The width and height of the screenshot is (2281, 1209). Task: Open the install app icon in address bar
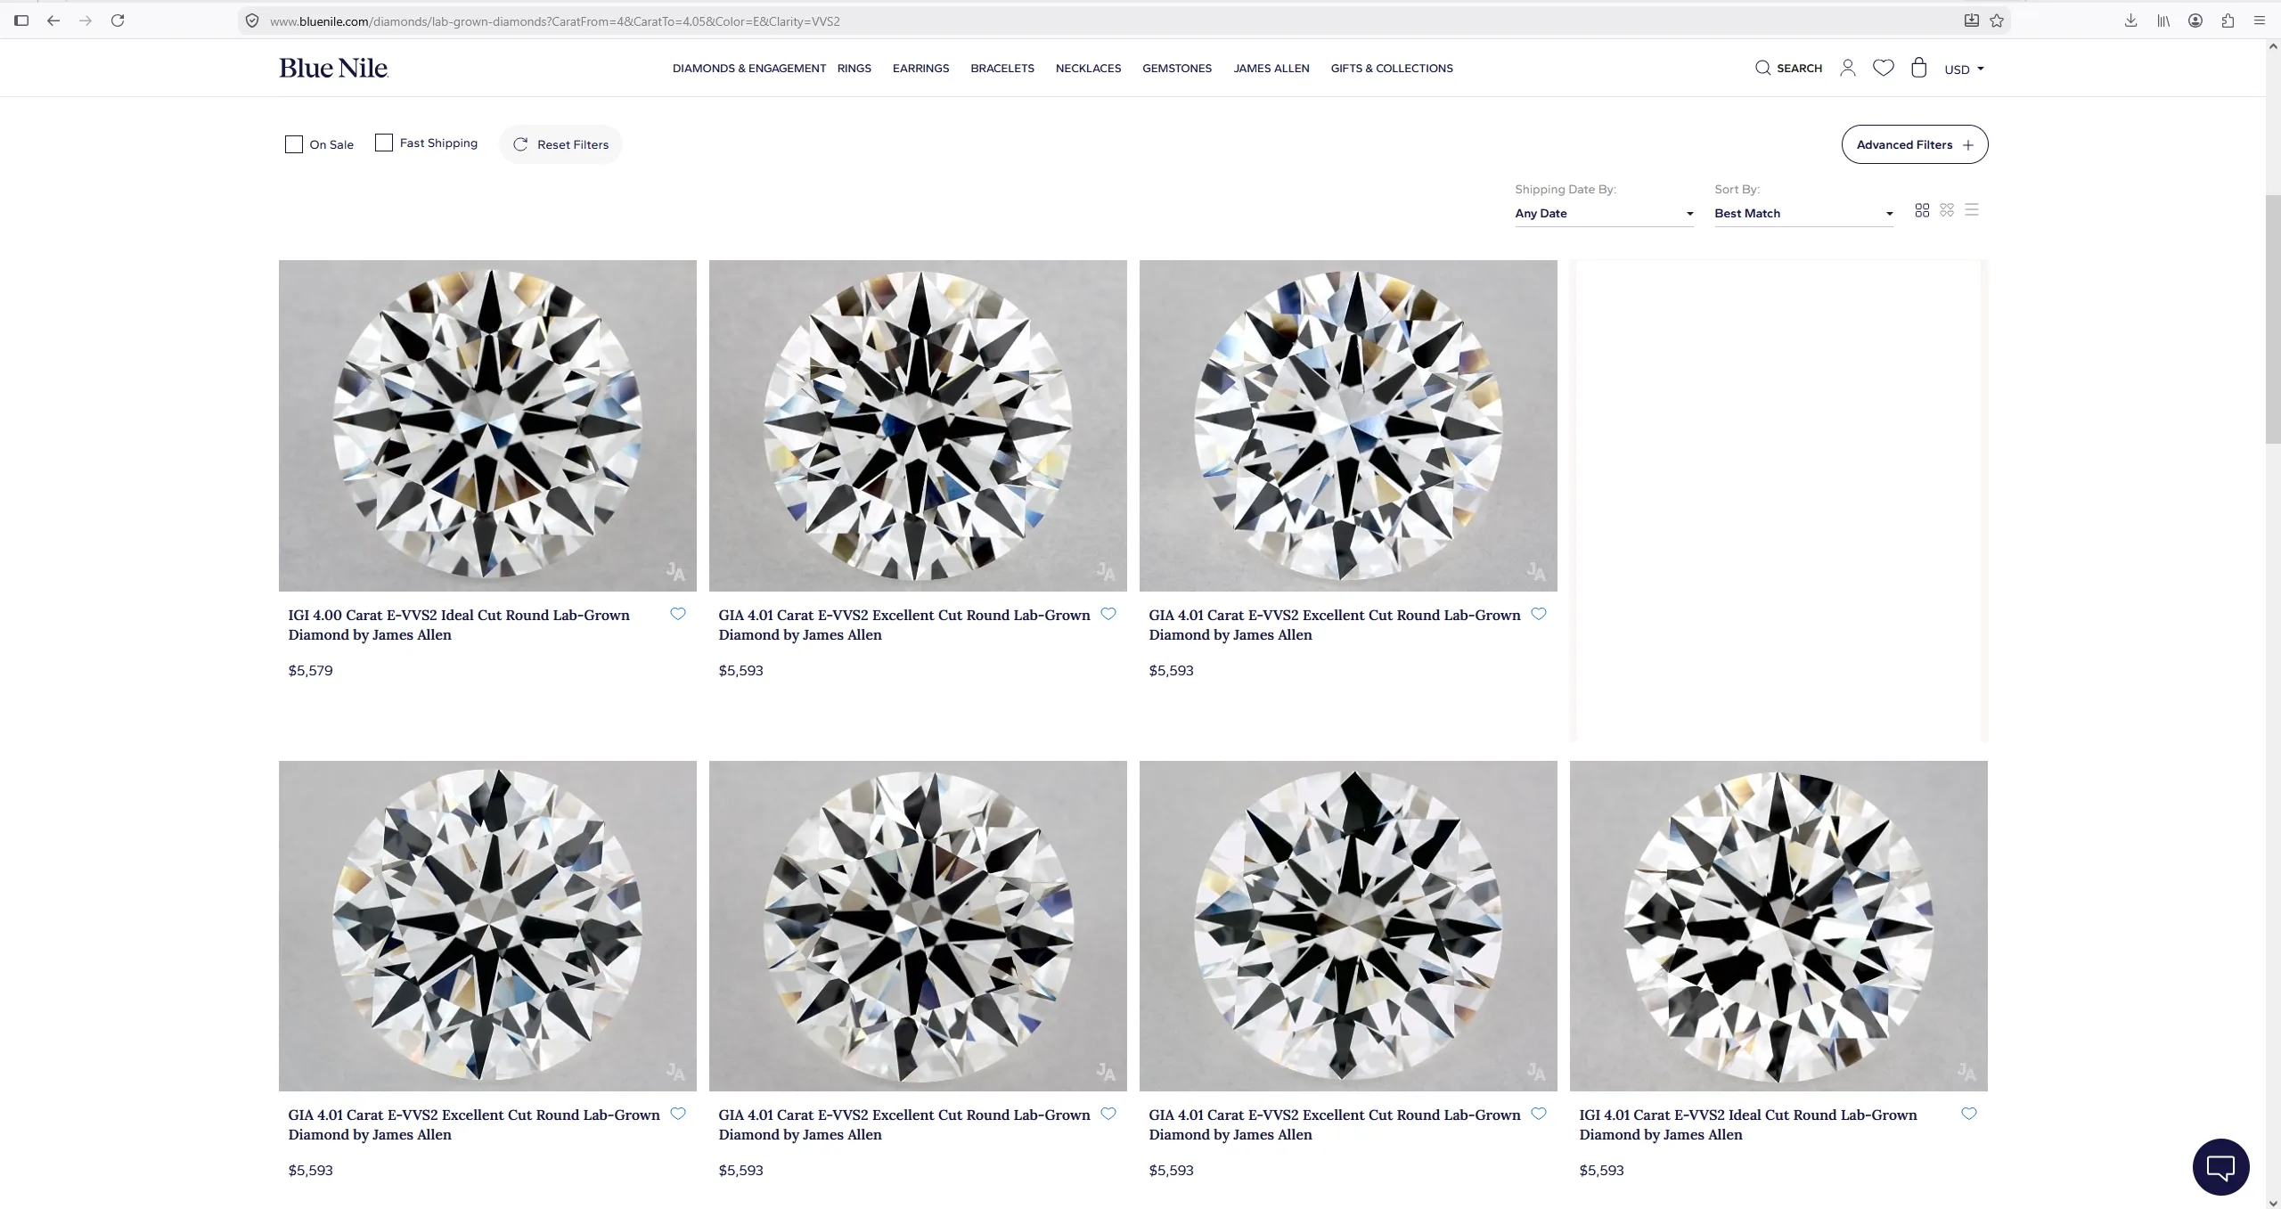click(1972, 20)
